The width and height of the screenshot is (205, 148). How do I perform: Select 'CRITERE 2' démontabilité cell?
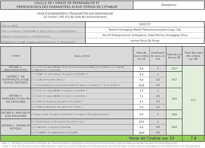pyautogui.click(x=16, y=79)
